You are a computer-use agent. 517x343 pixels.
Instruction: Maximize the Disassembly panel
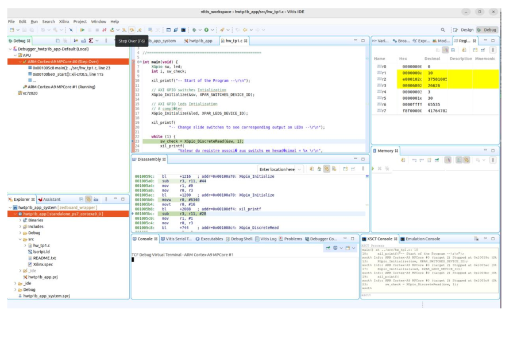click(x=363, y=159)
